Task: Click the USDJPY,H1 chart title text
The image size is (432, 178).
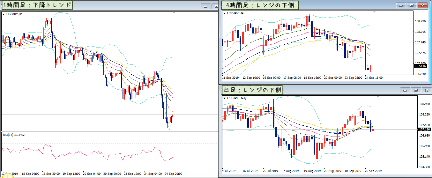Action: (14, 14)
